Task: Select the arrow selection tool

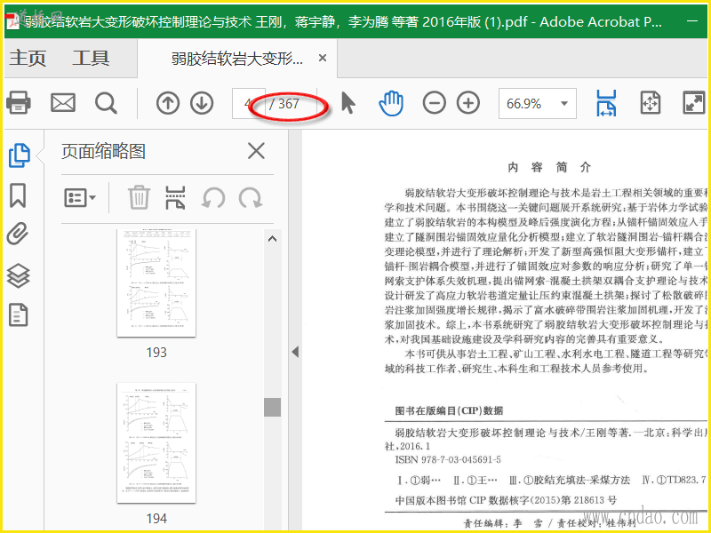Action: [348, 103]
